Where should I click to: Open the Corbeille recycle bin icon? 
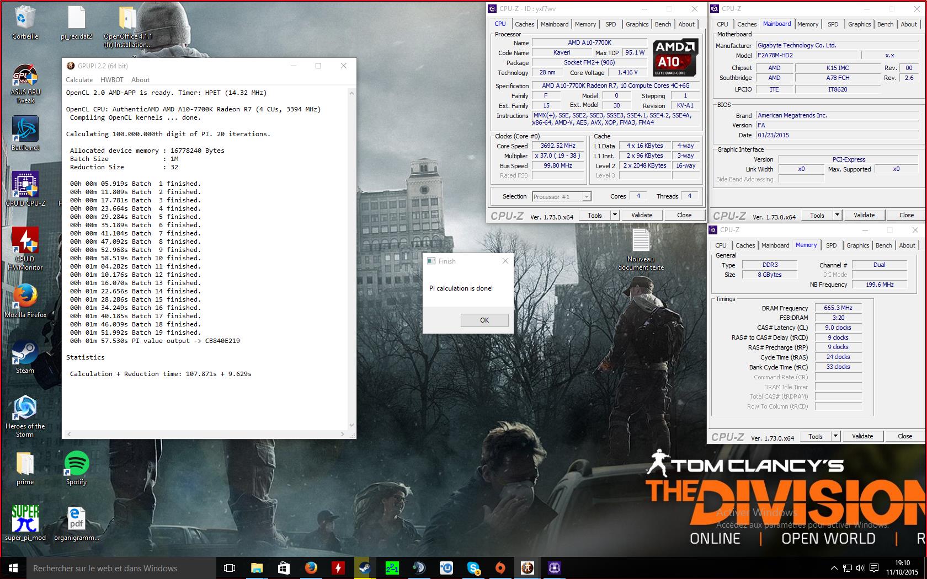coord(25,22)
